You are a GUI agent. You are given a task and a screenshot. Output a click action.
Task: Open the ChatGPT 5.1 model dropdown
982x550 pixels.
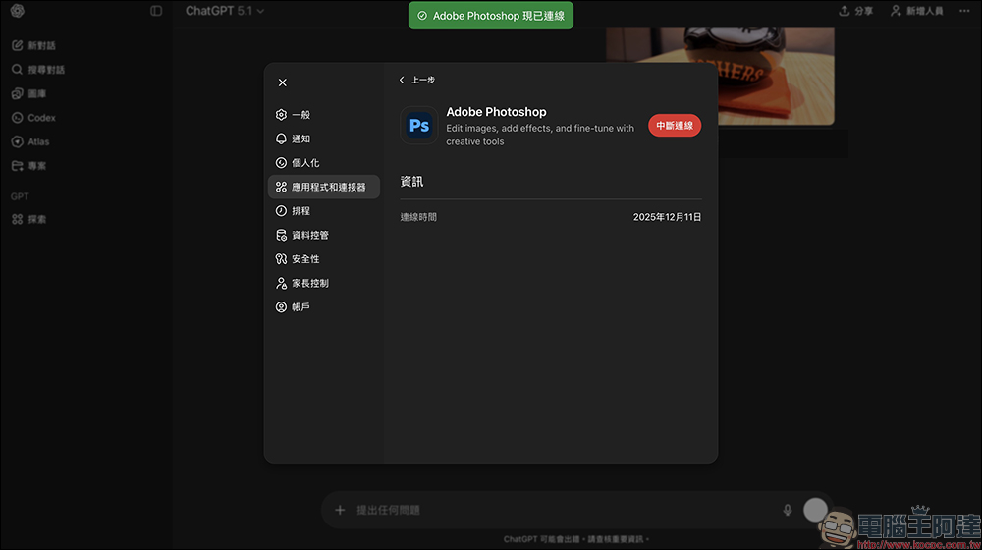[x=224, y=11]
